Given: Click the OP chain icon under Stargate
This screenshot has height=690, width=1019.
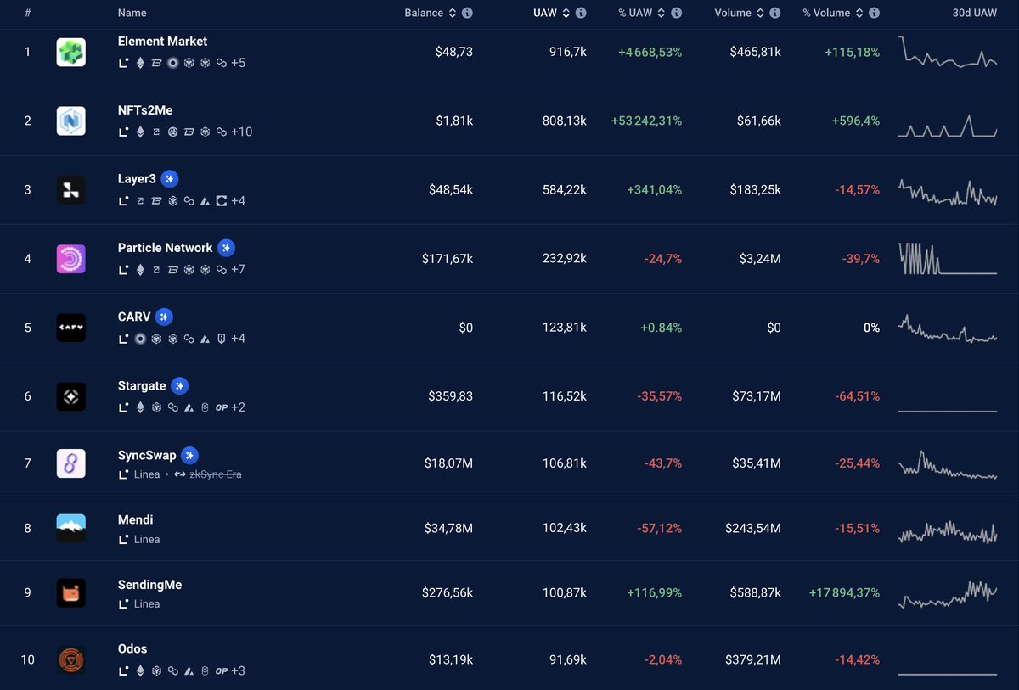Looking at the screenshot, I should 222,407.
